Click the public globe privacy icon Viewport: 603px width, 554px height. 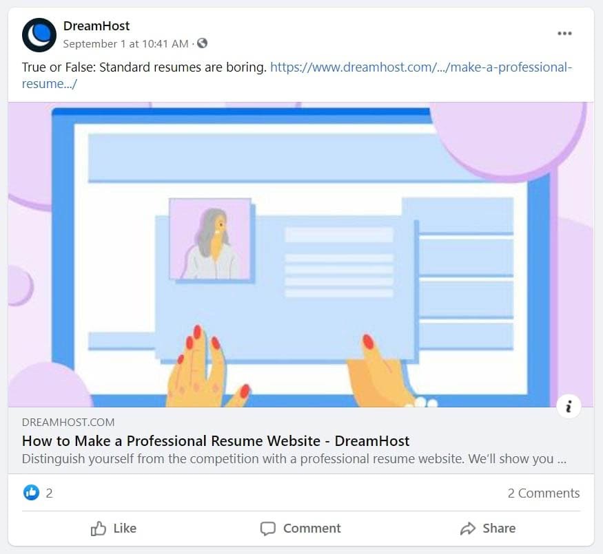tap(203, 43)
